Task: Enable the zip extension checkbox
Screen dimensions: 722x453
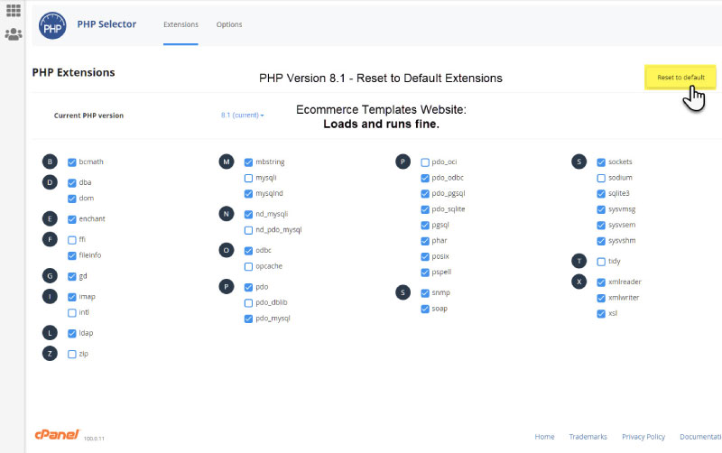Action: tap(72, 354)
